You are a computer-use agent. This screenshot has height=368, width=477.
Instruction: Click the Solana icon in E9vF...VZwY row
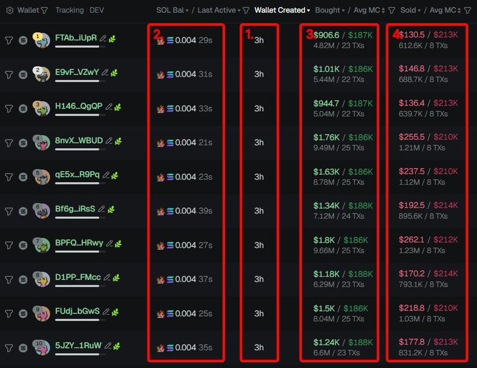(x=170, y=74)
